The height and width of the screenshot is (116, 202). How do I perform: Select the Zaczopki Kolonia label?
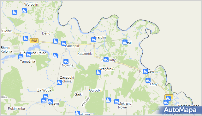pos(67,79)
